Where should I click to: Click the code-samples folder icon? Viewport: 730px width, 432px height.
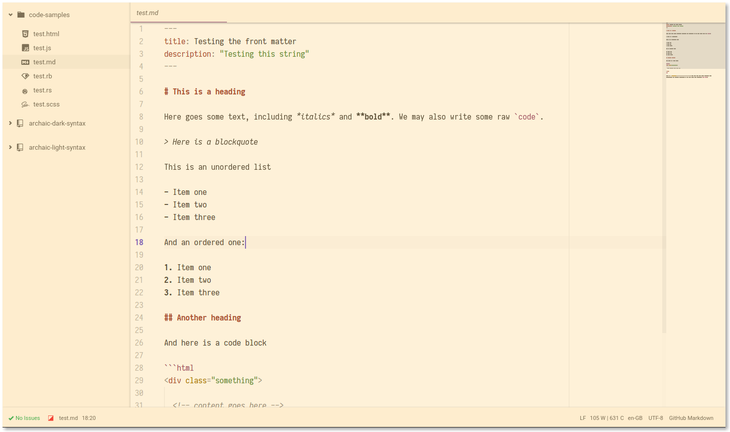click(21, 15)
